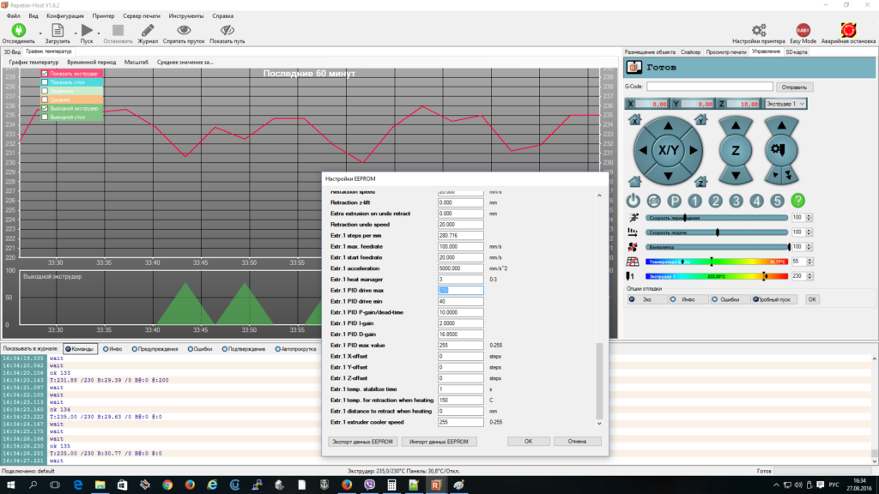Screen dimensions: 879x494
Task: Check Выходной стол legend checkbox
Action: point(45,117)
